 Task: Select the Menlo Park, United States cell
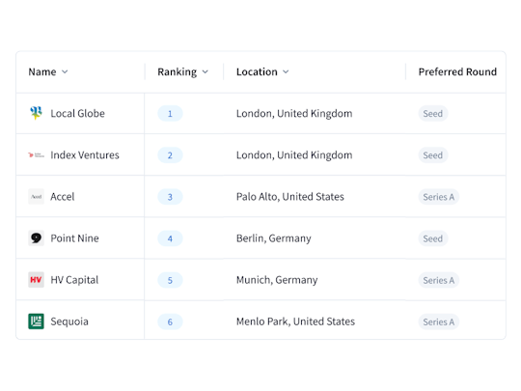coord(296,321)
